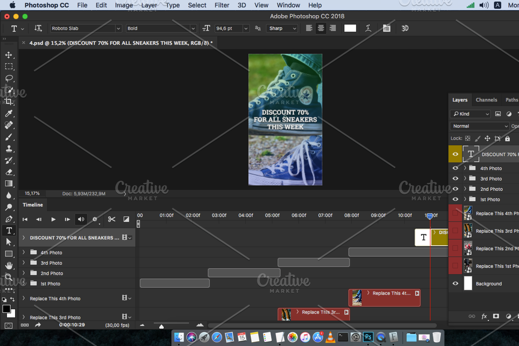Select the Eraser tool
Image resolution: width=519 pixels, height=346 pixels.
pyautogui.click(x=9, y=172)
